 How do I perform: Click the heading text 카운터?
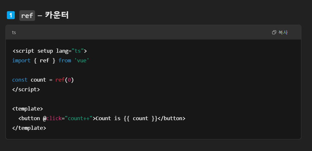tap(57, 15)
